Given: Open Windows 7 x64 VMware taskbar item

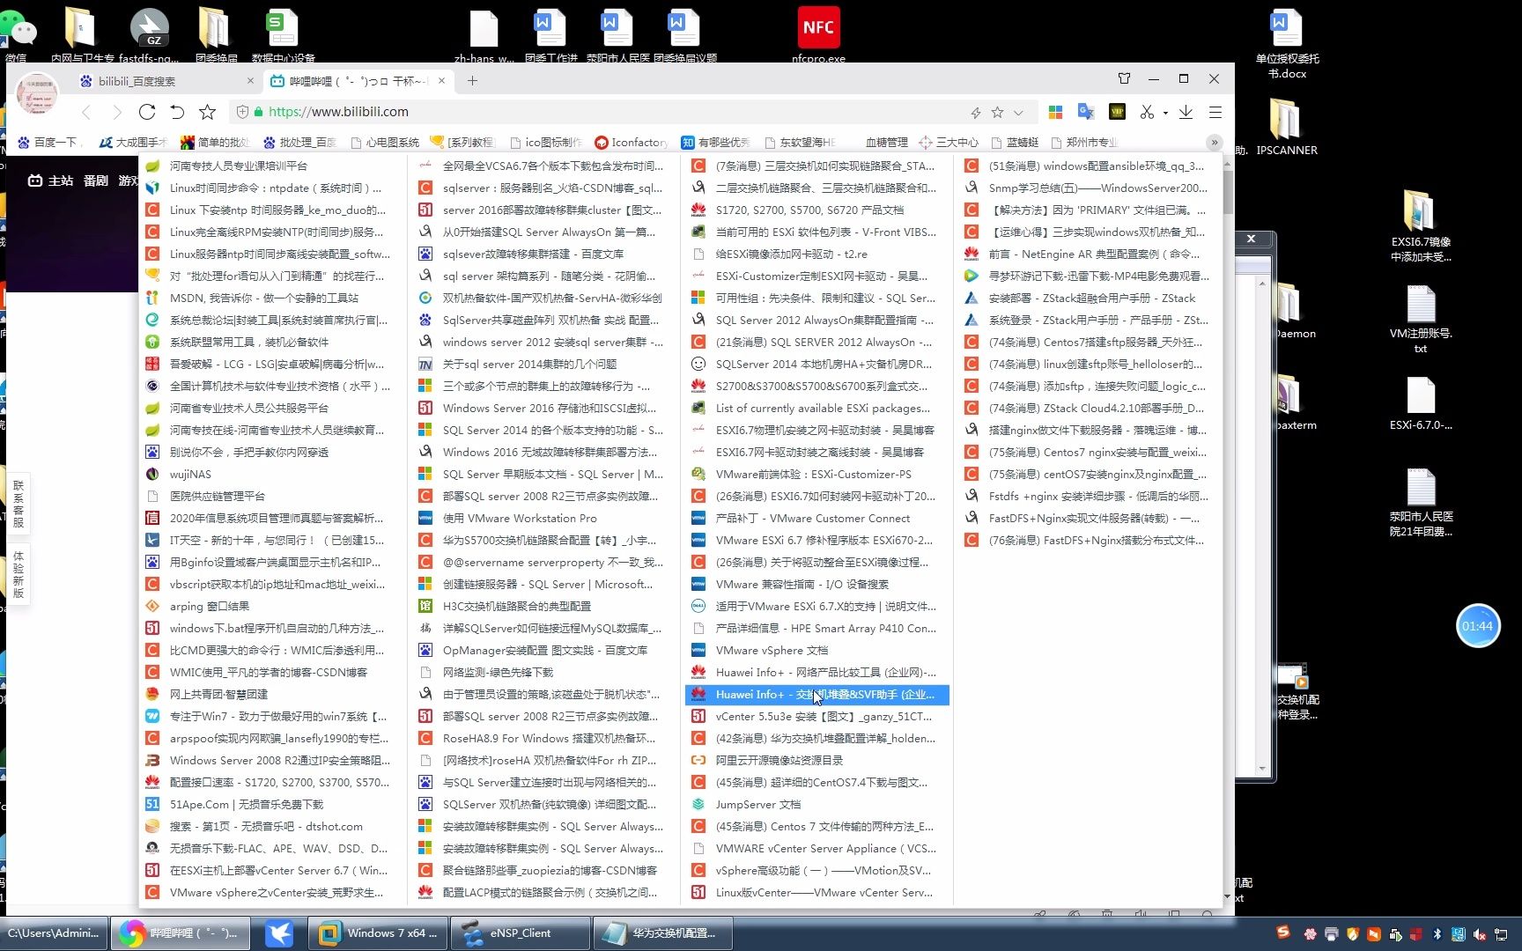Looking at the screenshot, I should pos(378,933).
